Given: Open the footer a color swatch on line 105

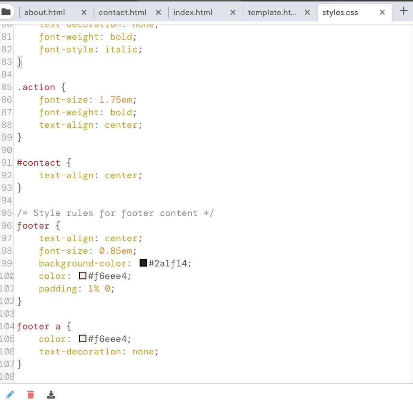Looking at the screenshot, I should pyautogui.click(x=83, y=338).
